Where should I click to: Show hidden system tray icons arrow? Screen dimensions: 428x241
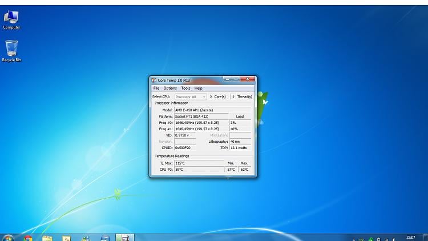[x=354, y=240]
